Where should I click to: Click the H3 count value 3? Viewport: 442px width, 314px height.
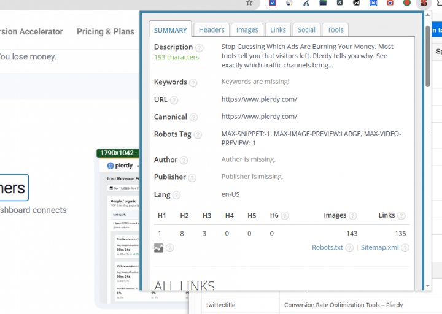[x=204, y=234]
